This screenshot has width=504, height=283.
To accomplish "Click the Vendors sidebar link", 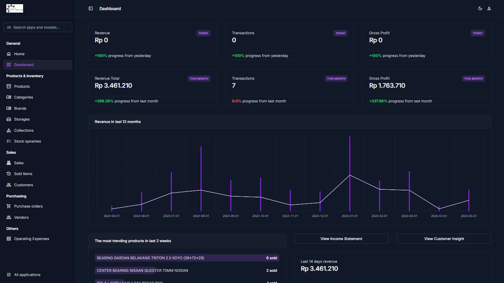I will pos(38,217).
